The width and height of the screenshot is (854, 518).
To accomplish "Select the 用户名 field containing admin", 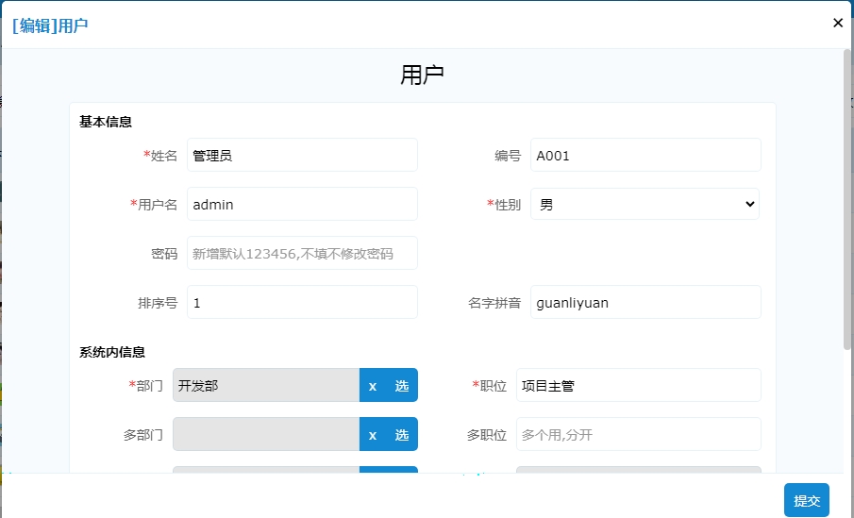I will (302, 204).
